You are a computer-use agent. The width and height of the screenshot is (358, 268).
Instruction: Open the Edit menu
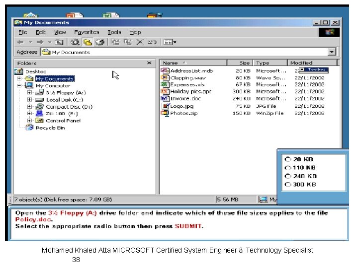pos(40,32)
